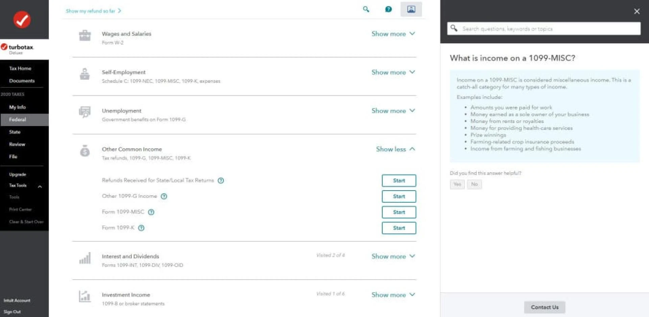
Task: Click the TurboTax red checkmark logo
Action: 22,20
